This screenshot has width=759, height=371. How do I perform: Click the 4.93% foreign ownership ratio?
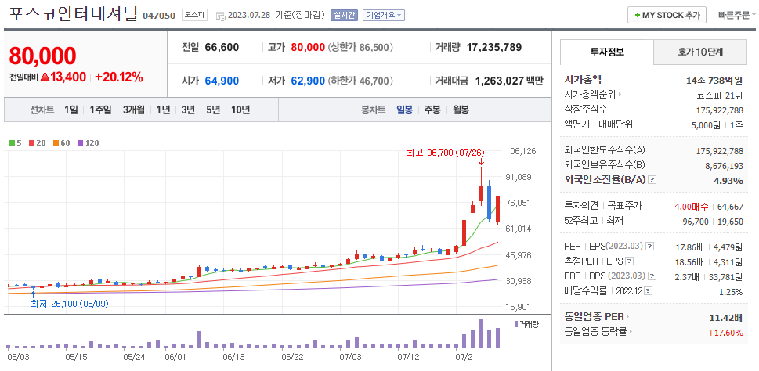coord(730,181)
